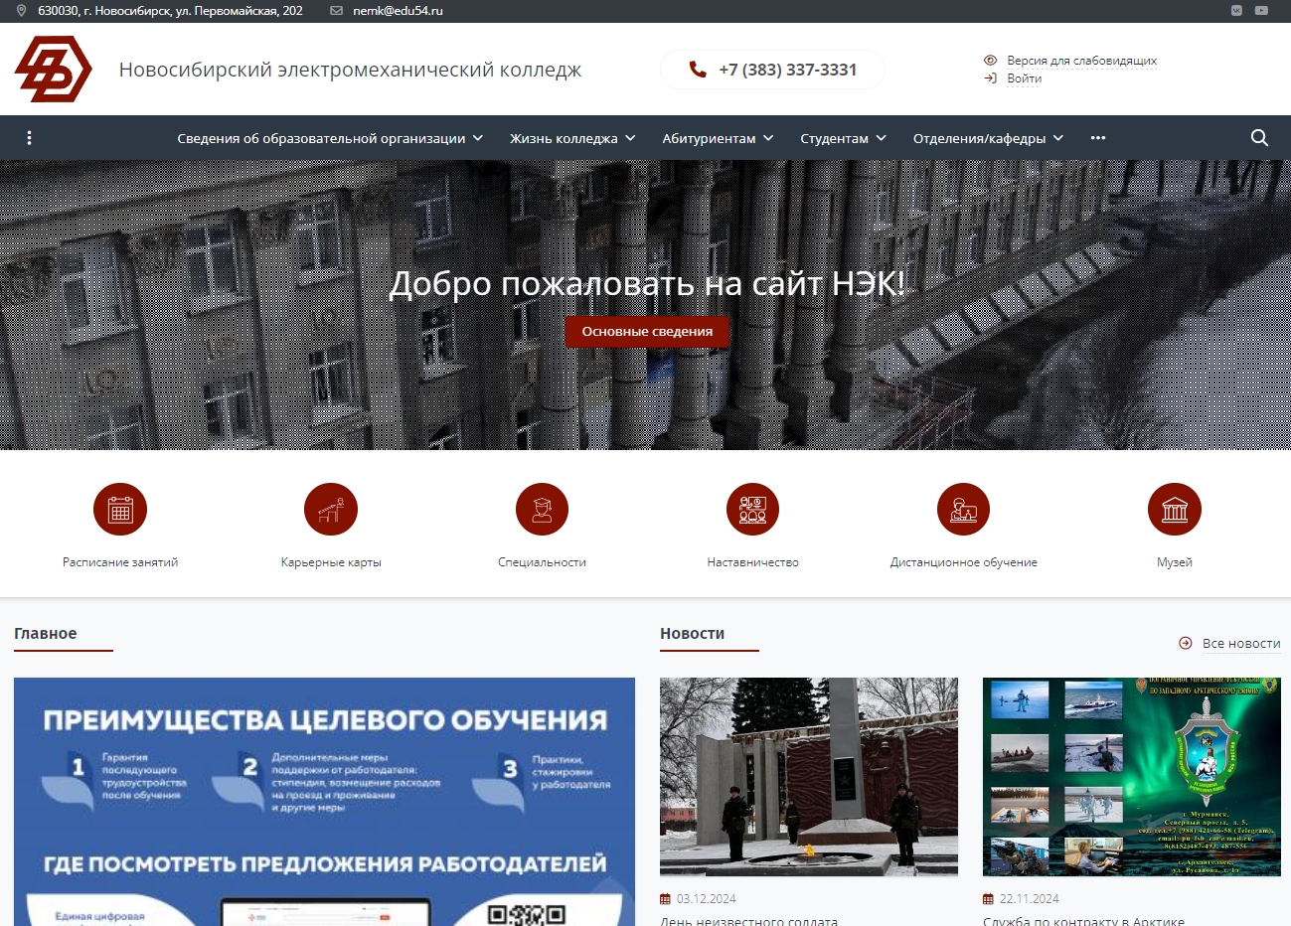Select the Расписание занятий calendar icon
This screenshot has width=1291, height=926.
point(119,509)
